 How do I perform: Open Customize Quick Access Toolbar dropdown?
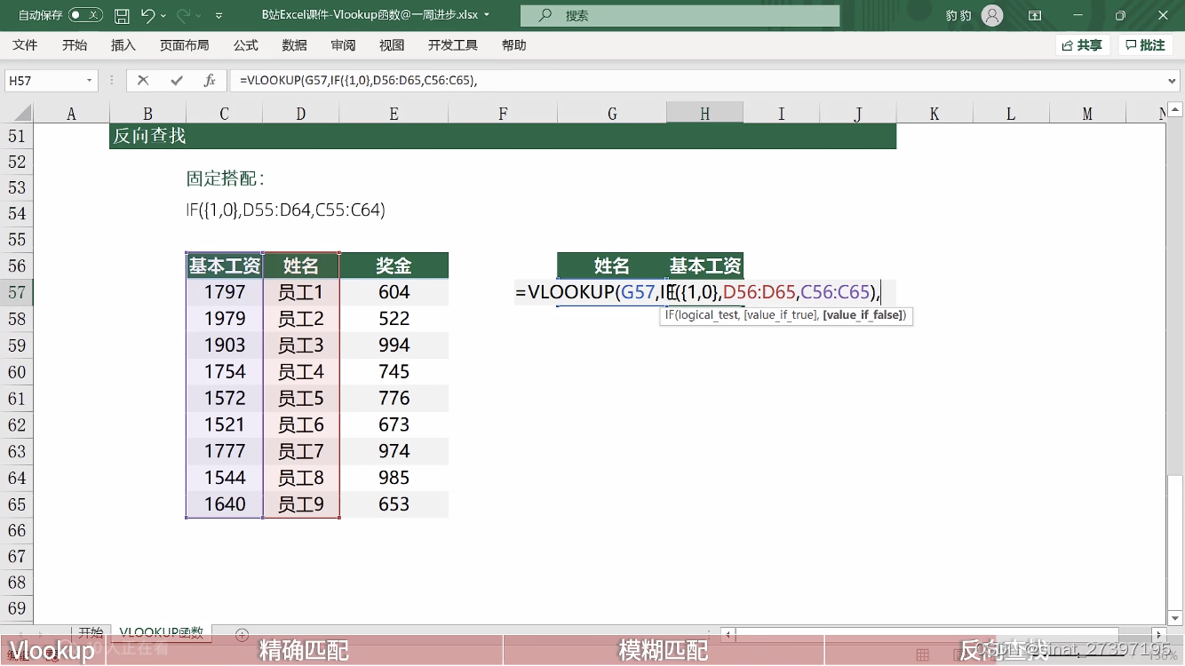219,15
